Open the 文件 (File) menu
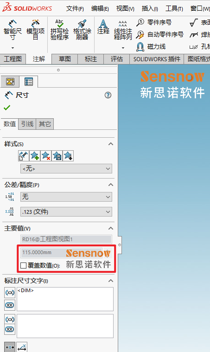Image resolution: width=210 pixels, height=352 pixels. coord(75,8)
